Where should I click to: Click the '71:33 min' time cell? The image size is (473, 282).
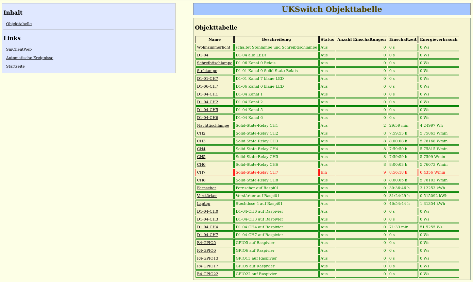coord(403,227)
